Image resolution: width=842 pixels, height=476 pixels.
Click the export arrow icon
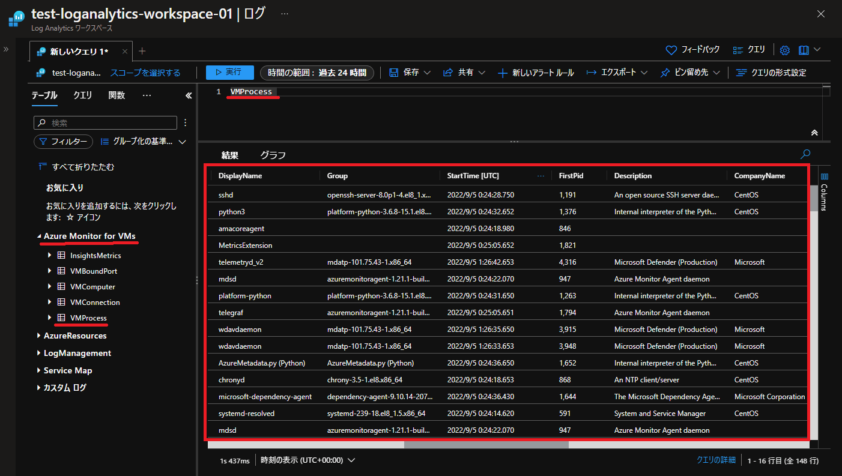tap(591, 73)
